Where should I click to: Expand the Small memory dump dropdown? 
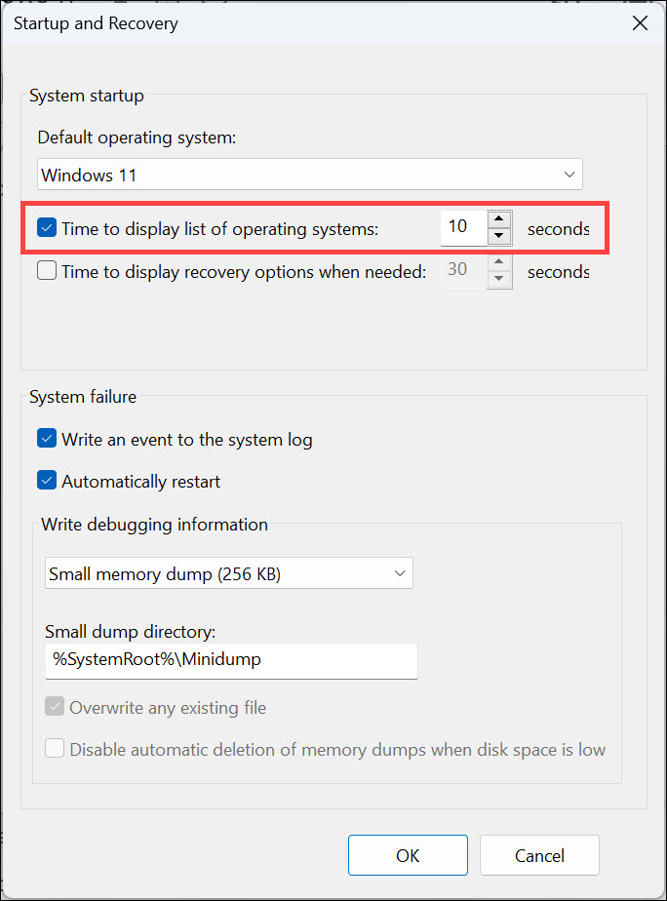pyautogui.click(x=229, y=574)
